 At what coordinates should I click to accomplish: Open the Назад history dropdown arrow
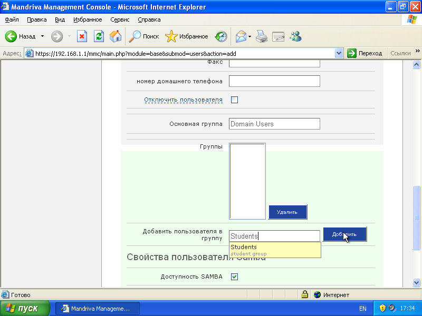[42, 36]
